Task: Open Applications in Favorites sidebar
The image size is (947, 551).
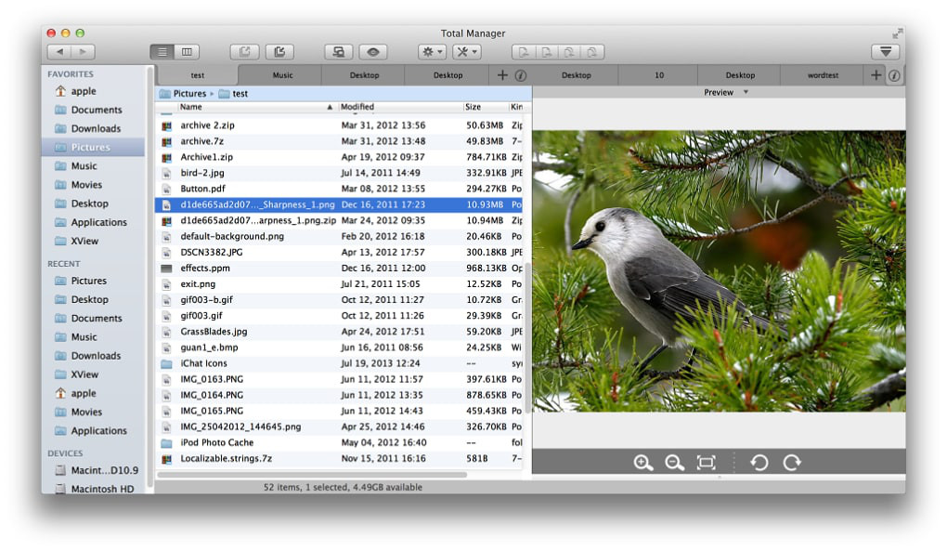Action: click(91, 222)
